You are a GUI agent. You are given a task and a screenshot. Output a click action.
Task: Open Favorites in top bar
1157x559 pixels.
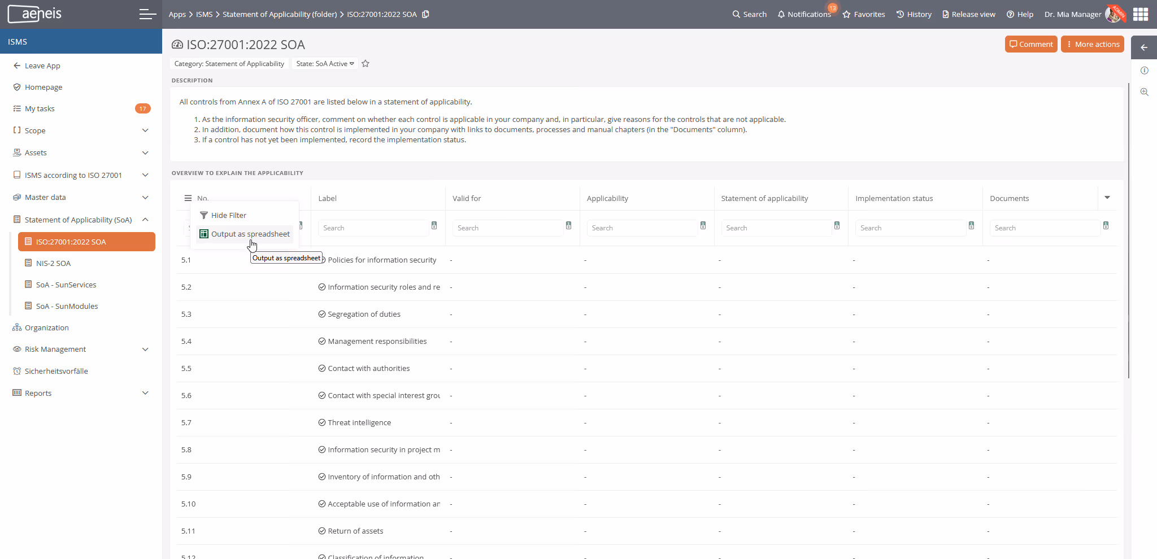[x=864, y=14]
